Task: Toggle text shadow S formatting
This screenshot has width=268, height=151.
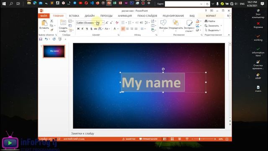Action: [x=91, y=29]
